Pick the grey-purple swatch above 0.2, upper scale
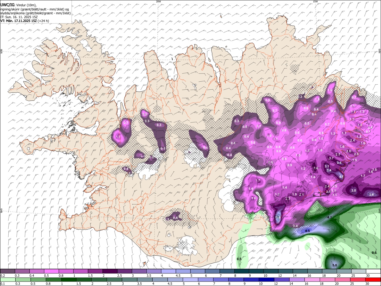Screen dimensions: 381x286 click(7, 271)
